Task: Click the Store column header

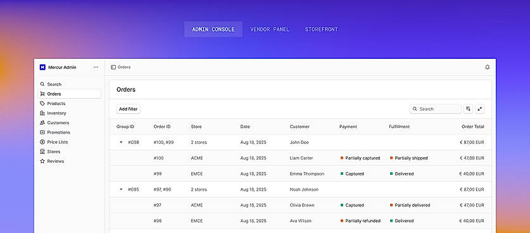Action: 196,127
